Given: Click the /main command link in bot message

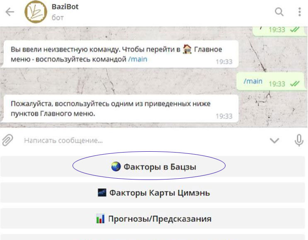Looking at the screenshot, I should tap(137, 59).
